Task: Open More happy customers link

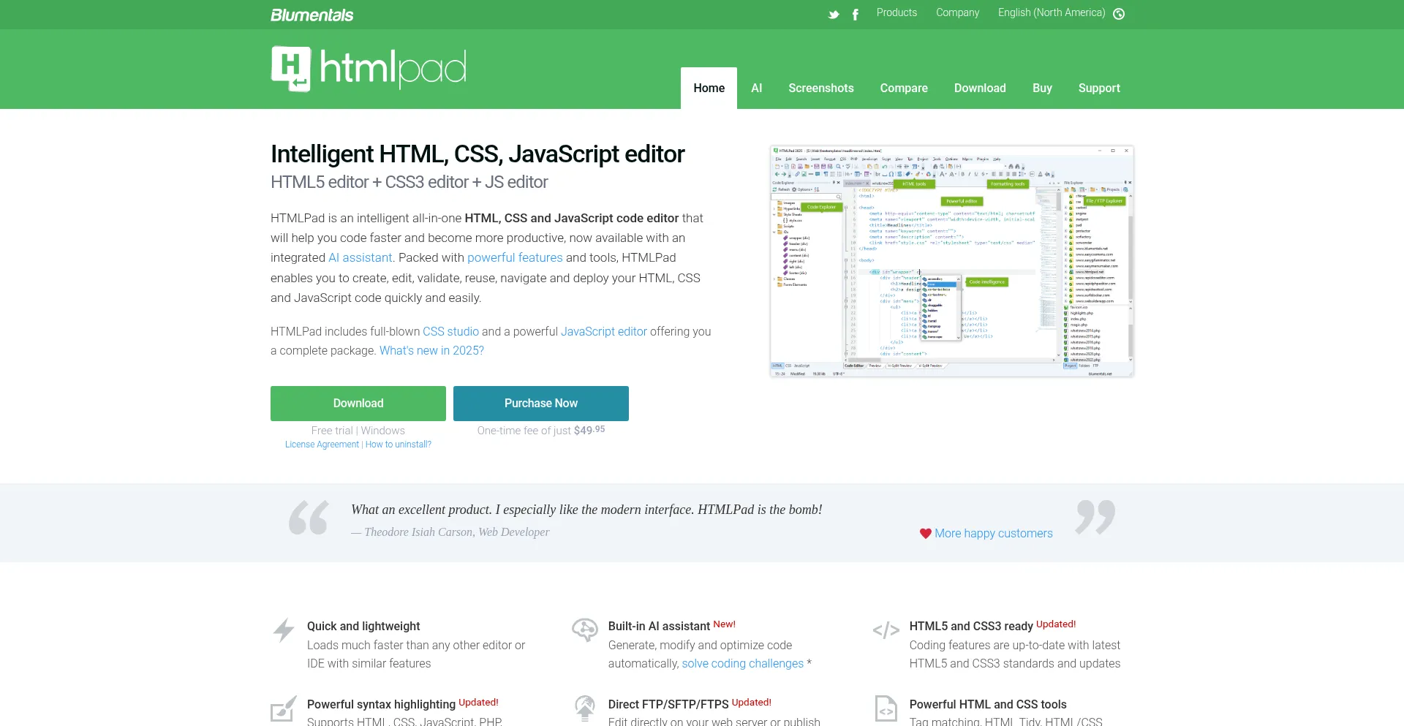Action: pyautogui.click(x=994, y=534)
